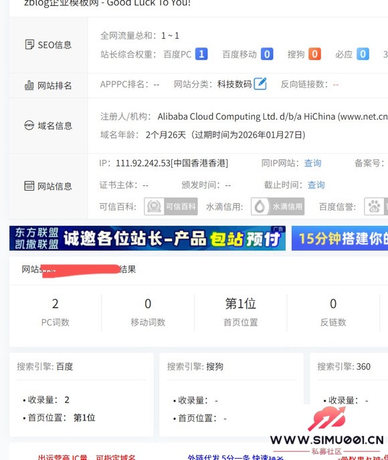The image size is (388, 460).
Task: Select the 网站排名 sidebar item
Action: (48, 86)
